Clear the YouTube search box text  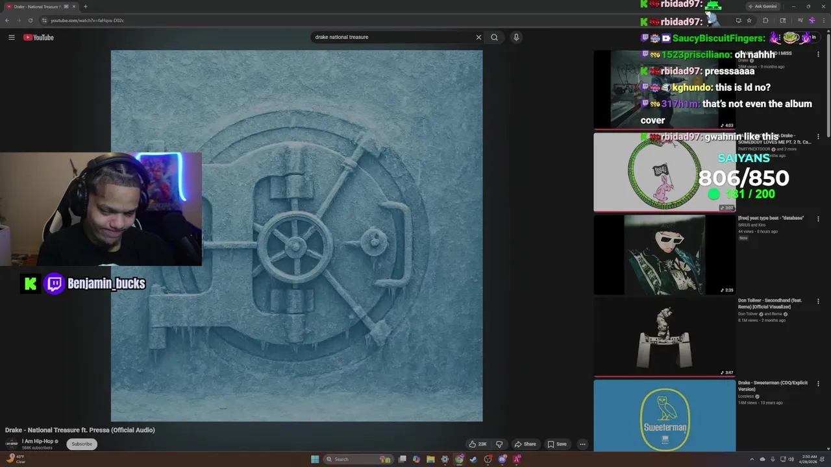(478, 37)
